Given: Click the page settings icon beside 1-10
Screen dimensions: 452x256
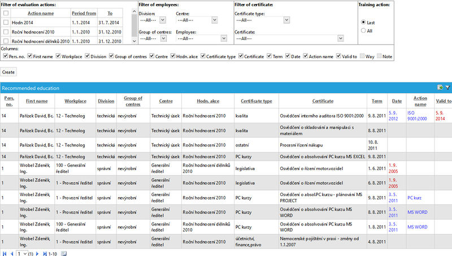Looking at the screenshot, I should tap(64, 254).
